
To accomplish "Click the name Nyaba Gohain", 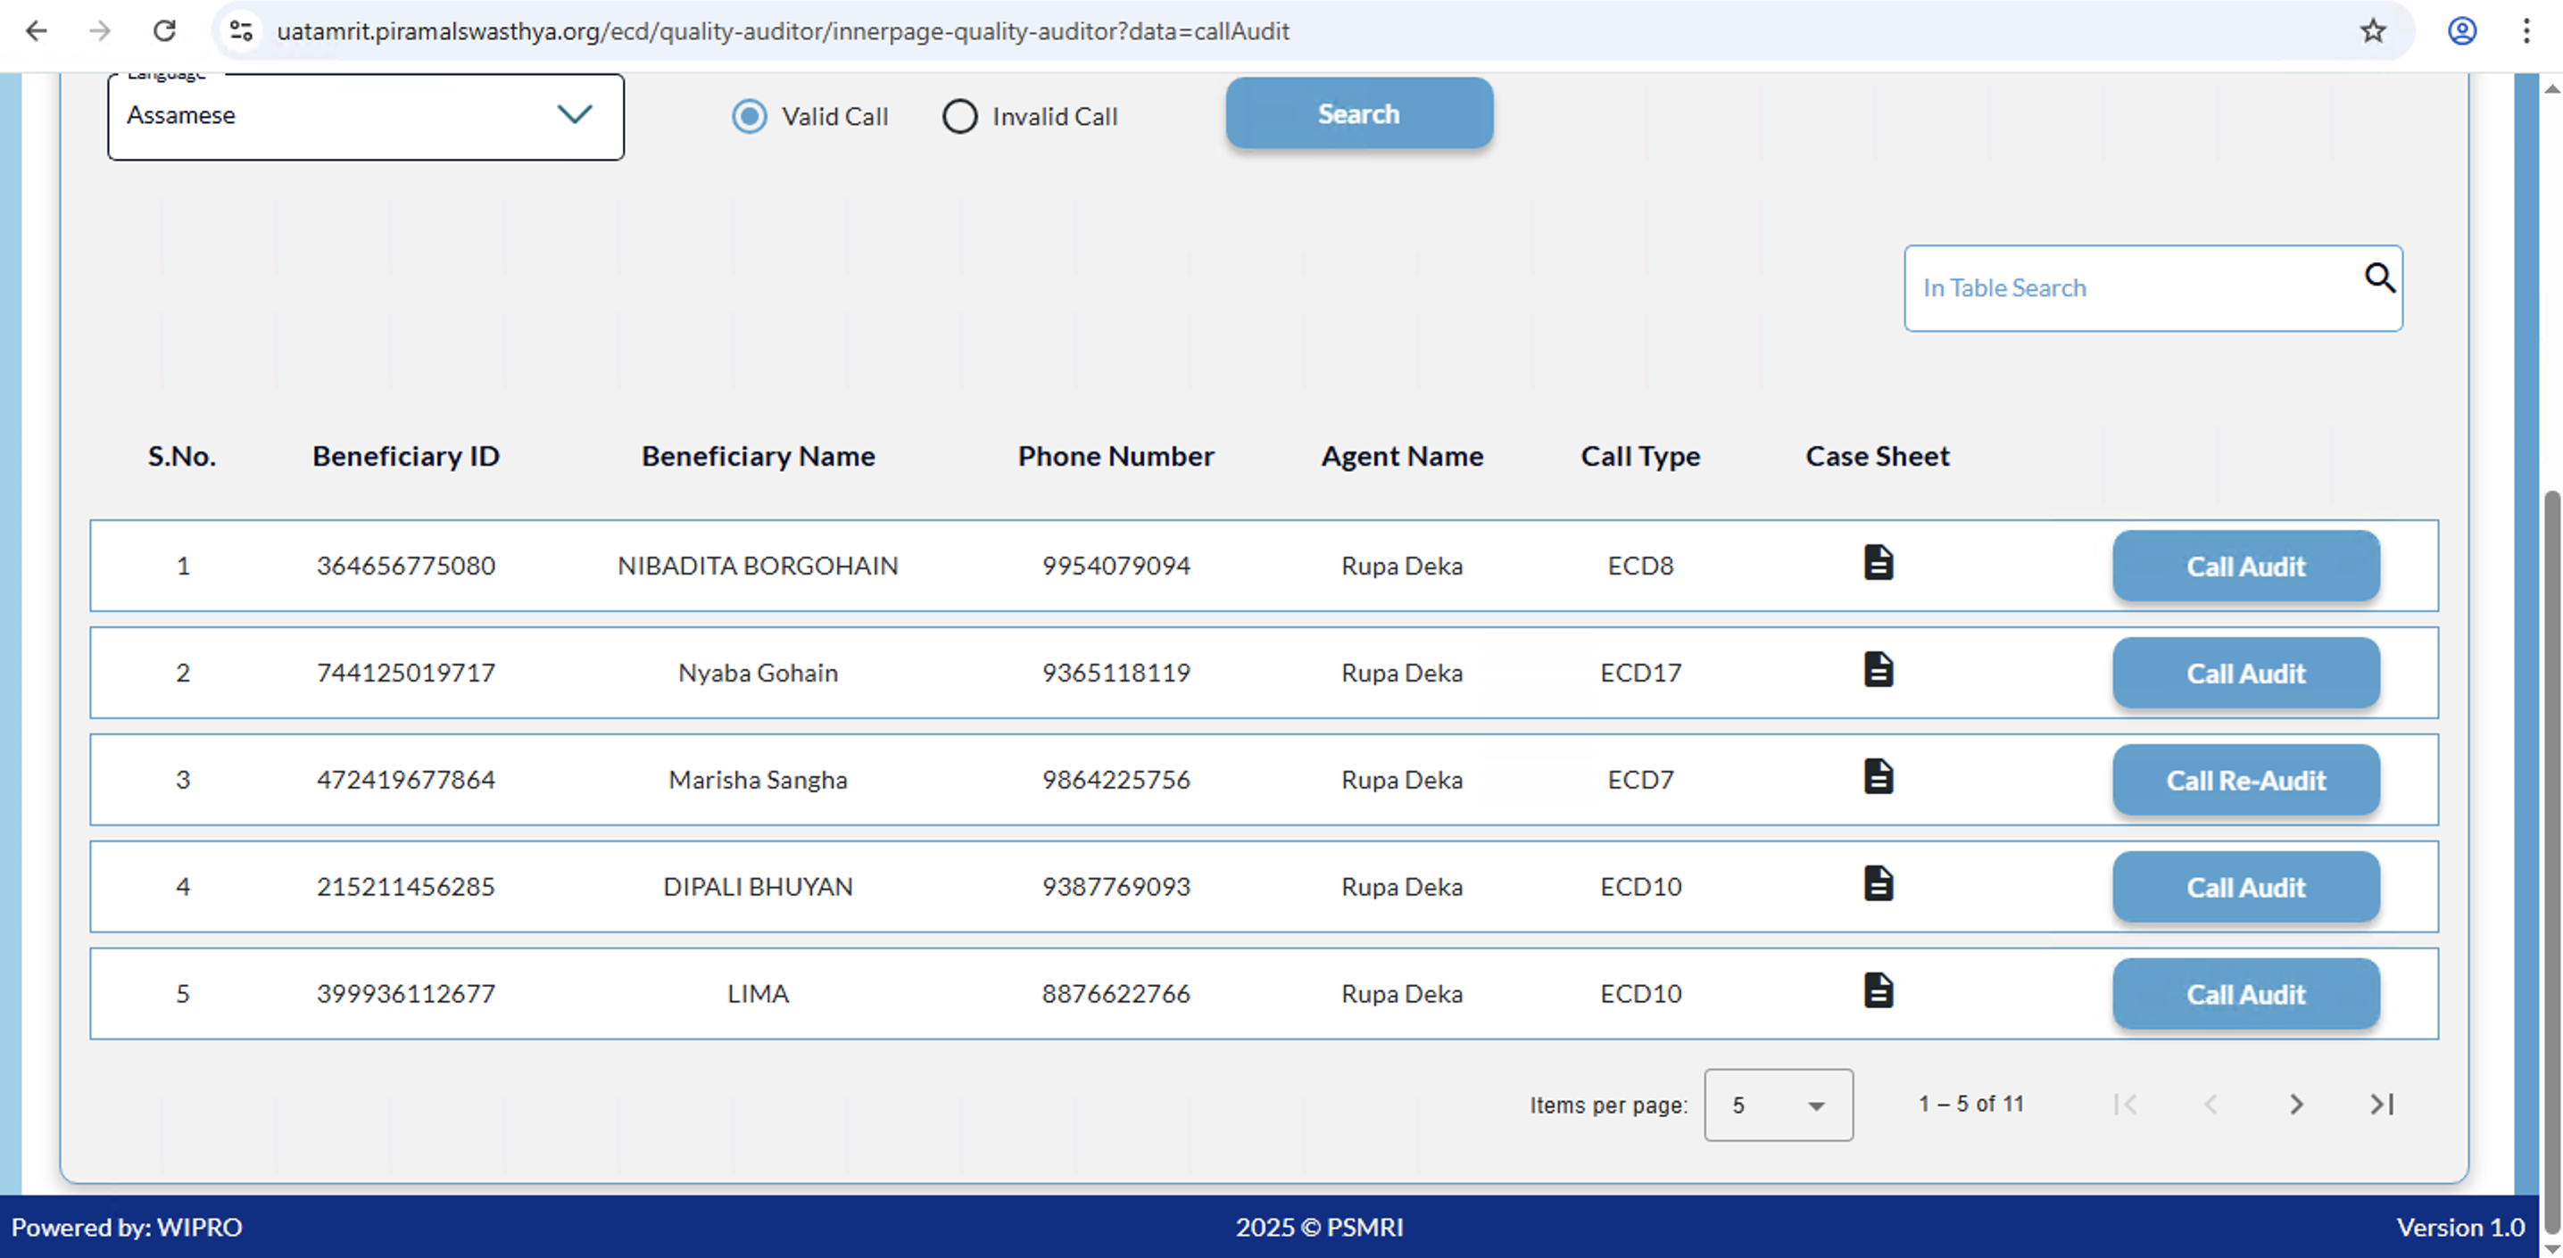I will pyautogui.click(x=759, y=674).
